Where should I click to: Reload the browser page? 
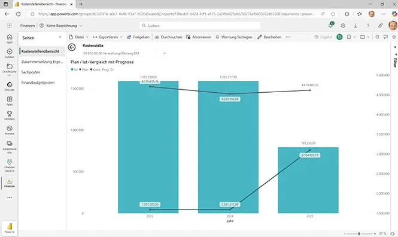[x=19, y=14]
